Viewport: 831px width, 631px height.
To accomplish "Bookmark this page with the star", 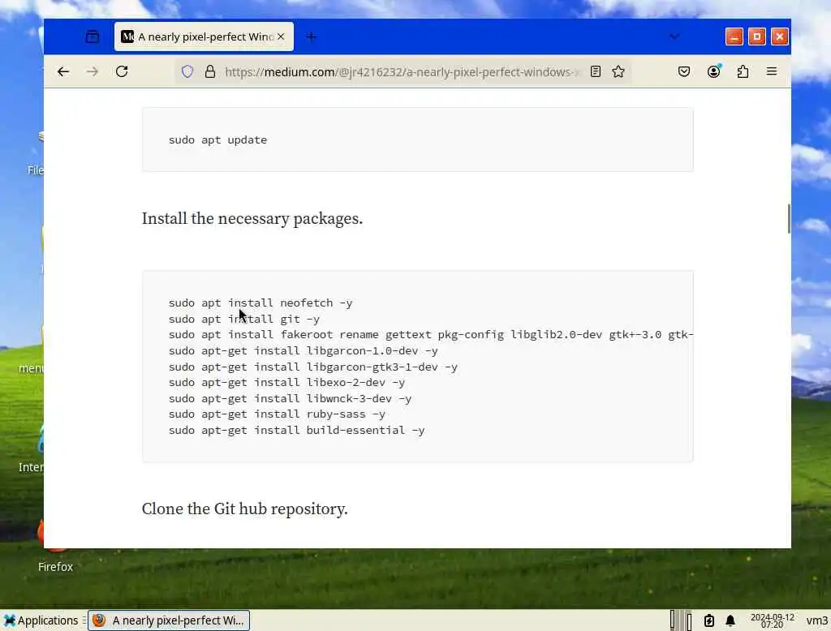I will tap(618, 71).
